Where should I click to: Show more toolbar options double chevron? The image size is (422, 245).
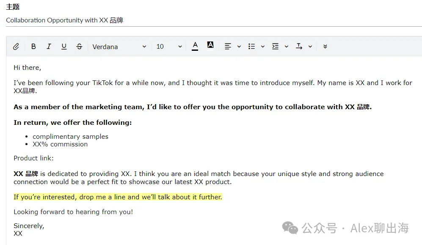click(x=325, y=47)
